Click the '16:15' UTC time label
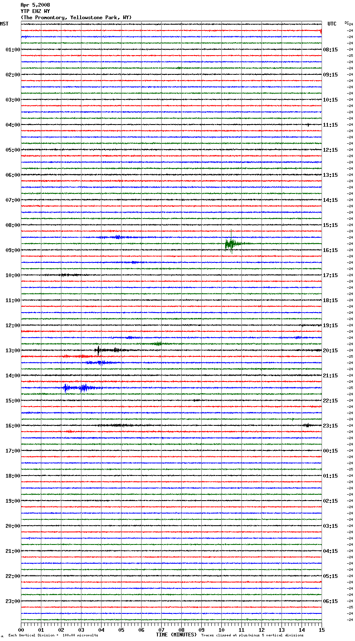Image resolution: width=355 pixels, height=641 pixels. coord(330,250)
